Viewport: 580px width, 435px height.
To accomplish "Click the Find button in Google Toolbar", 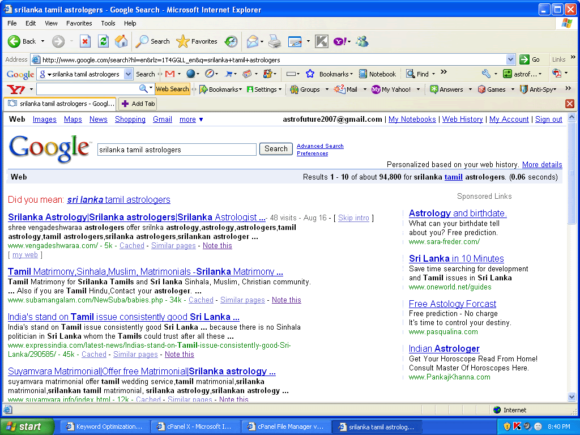I will pos(417,74).
